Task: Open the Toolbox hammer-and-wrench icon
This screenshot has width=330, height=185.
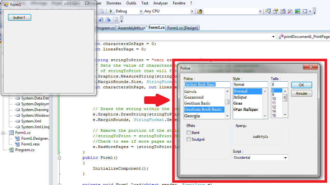Action: click(x=290, y=11)
